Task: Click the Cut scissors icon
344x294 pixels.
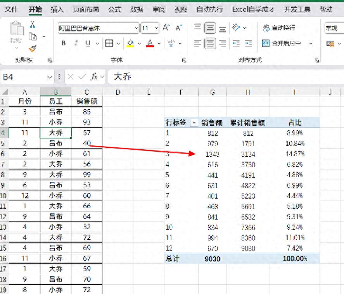Action: 33,24
